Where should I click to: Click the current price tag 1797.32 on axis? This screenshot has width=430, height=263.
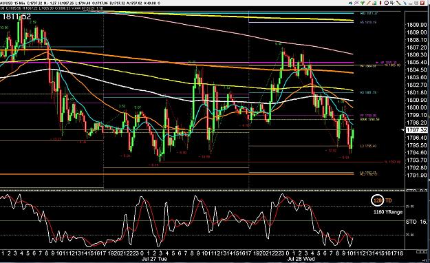click(x=416, y=130)
